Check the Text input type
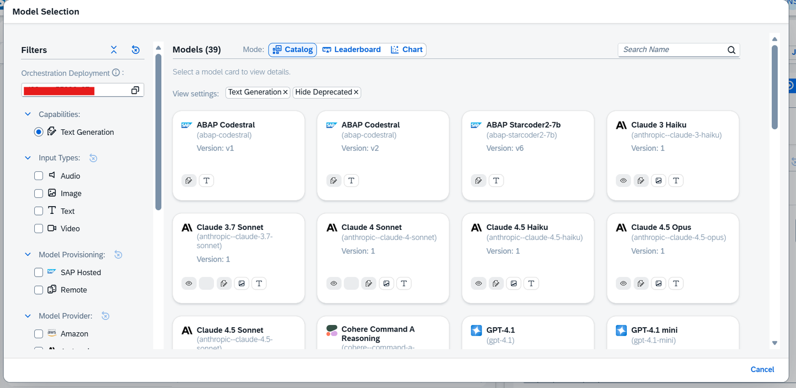Viewport: 796px width, 388px height. [39, 211]
